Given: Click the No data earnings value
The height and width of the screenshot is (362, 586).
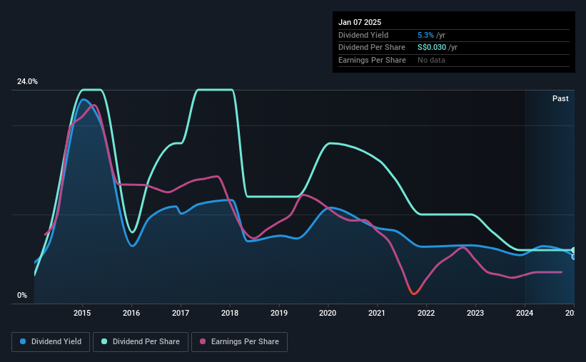Looking at the screenshot, I should 431,60.
